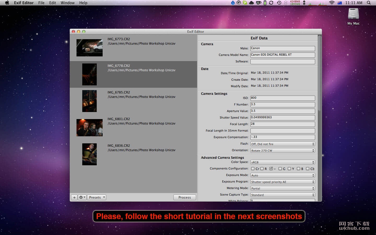Click the ISO field showing 800
Viewport: 376px width, 235px height.
click(x=283, y=98)
